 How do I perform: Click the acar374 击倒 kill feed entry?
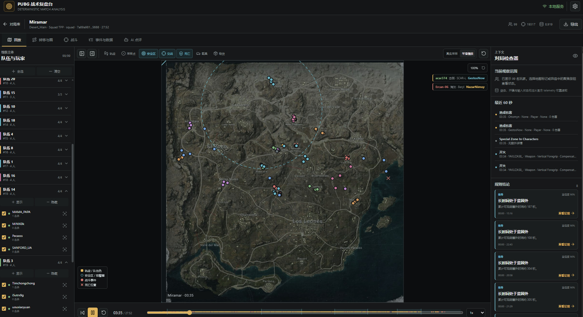[460, 78]
